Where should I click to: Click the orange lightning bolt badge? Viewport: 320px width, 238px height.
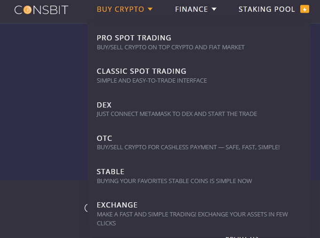tap(304, 9)
